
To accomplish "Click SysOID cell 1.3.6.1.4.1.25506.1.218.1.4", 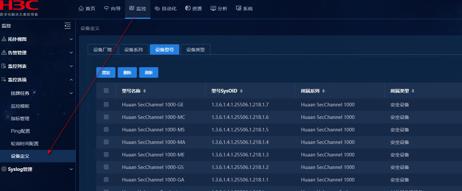I will tap(240, 142).
